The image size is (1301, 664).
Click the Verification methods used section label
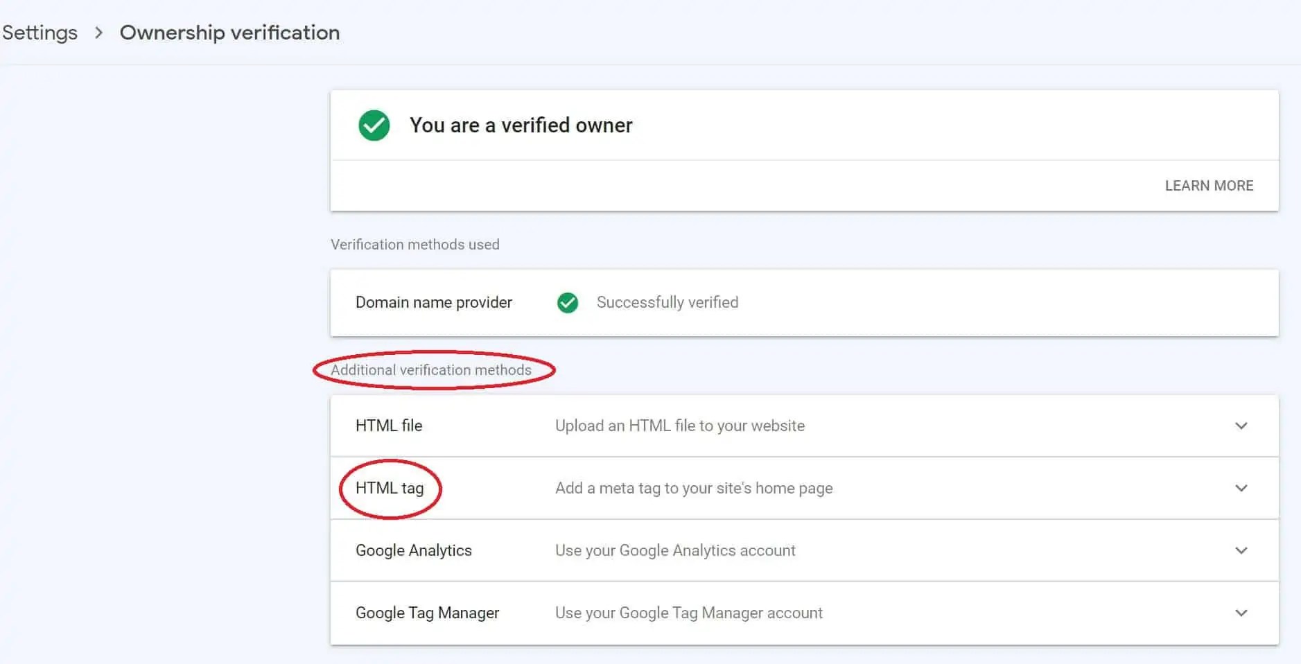[x=414, y=244]
